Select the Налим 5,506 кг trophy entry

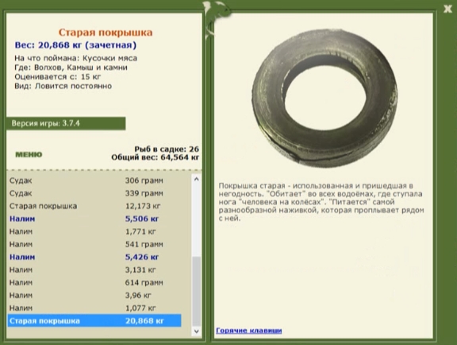[94, 219]
